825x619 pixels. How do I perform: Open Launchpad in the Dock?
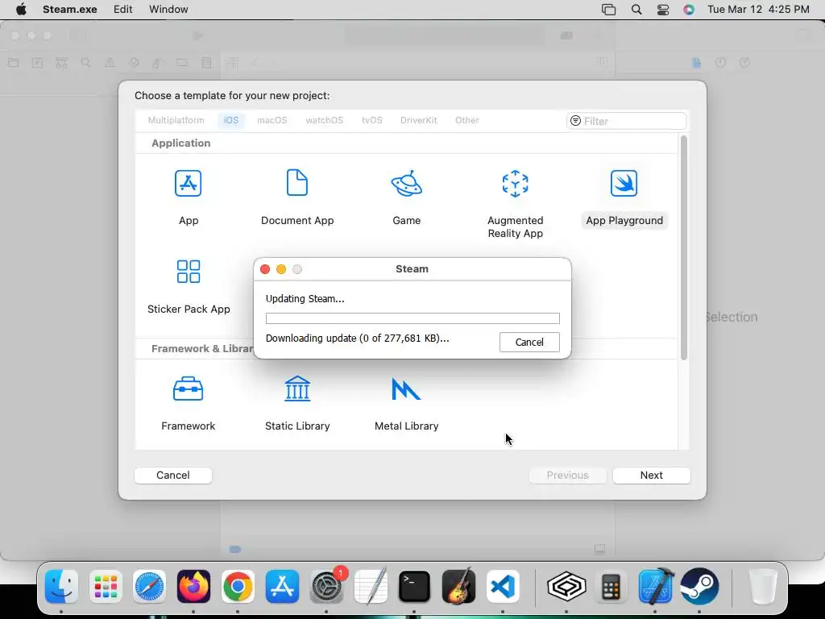pos(106,586)
